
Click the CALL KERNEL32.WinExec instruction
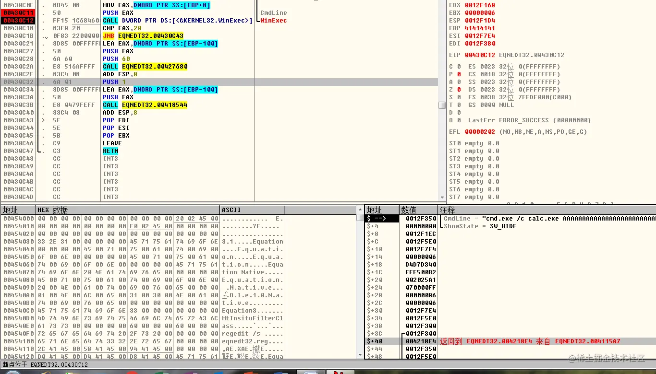[x=177, y=21]
